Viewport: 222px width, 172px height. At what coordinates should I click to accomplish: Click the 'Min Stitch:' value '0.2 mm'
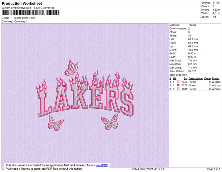(x=192, y=64)
